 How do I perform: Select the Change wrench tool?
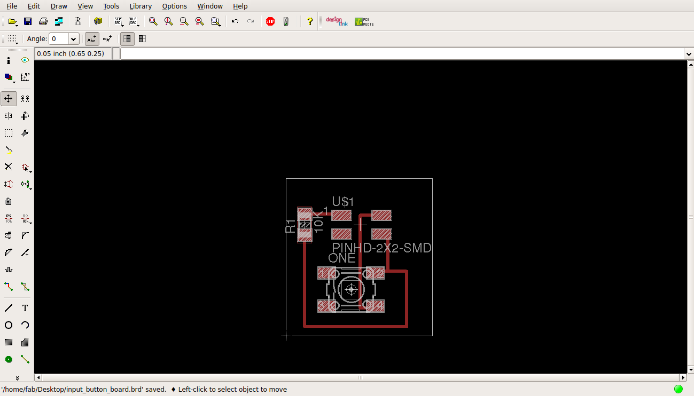tap(25, 133)
